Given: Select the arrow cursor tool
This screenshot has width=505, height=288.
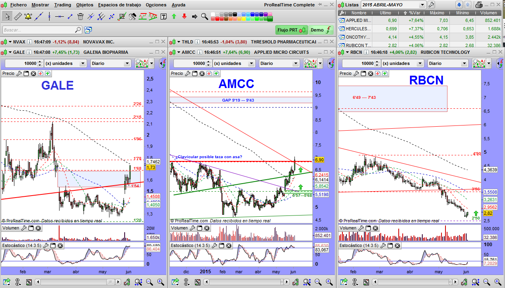Looking at the screenshot, I should [7, 16].
